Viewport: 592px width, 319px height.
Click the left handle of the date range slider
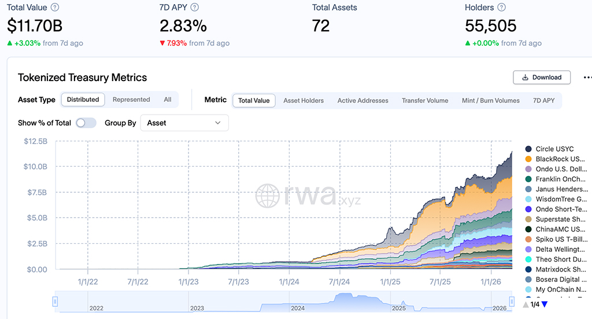(x=55, y=301)
